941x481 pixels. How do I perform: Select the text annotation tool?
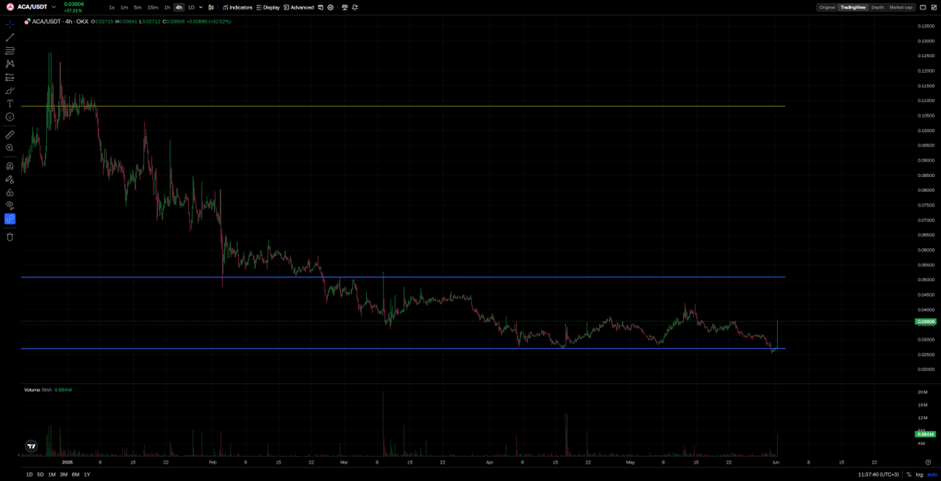[x=10, y=103]
